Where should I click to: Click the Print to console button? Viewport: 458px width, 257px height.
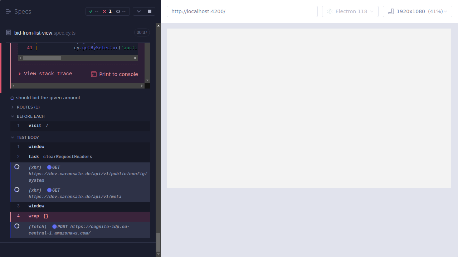pyautogui.click(x=114, y=74)
